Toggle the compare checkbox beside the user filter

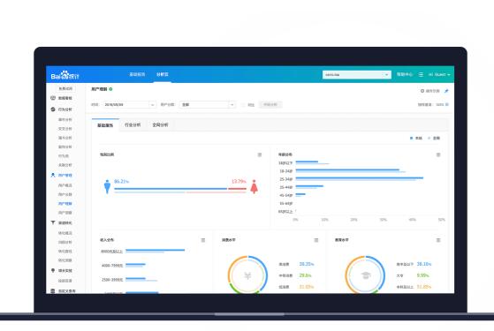243,105
